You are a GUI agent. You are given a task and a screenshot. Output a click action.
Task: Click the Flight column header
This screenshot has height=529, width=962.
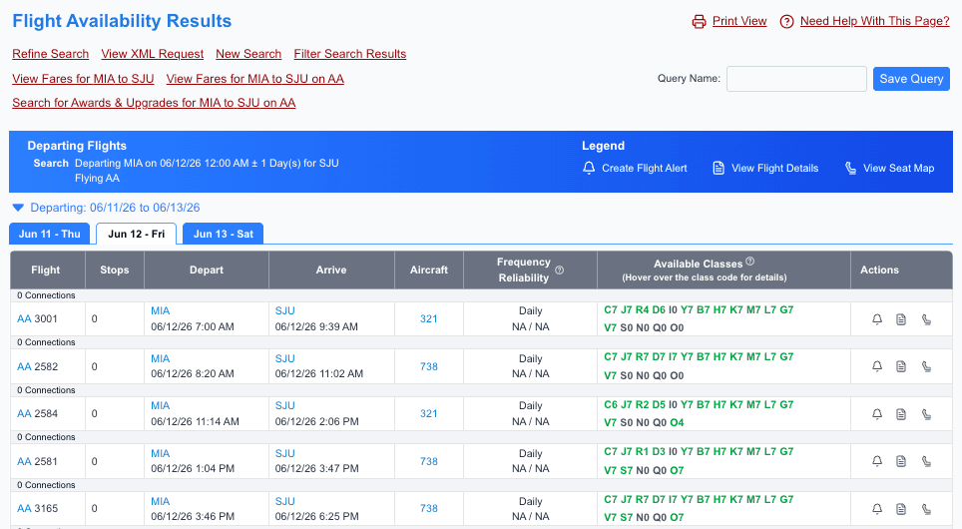pos(46,270)
